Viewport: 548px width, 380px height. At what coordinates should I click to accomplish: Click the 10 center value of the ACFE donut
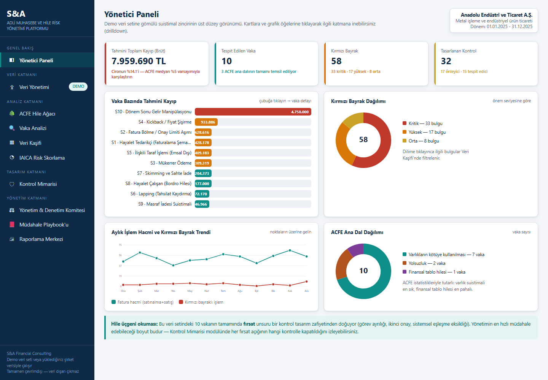pyautogui.click(x=363, y=271)
